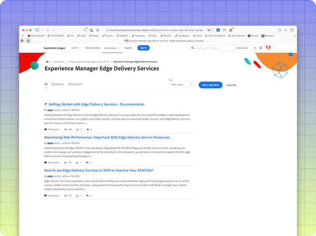This screenshot has width=316, height=236.
Task: Open the Documentation nav item
Action: [93, 48]
